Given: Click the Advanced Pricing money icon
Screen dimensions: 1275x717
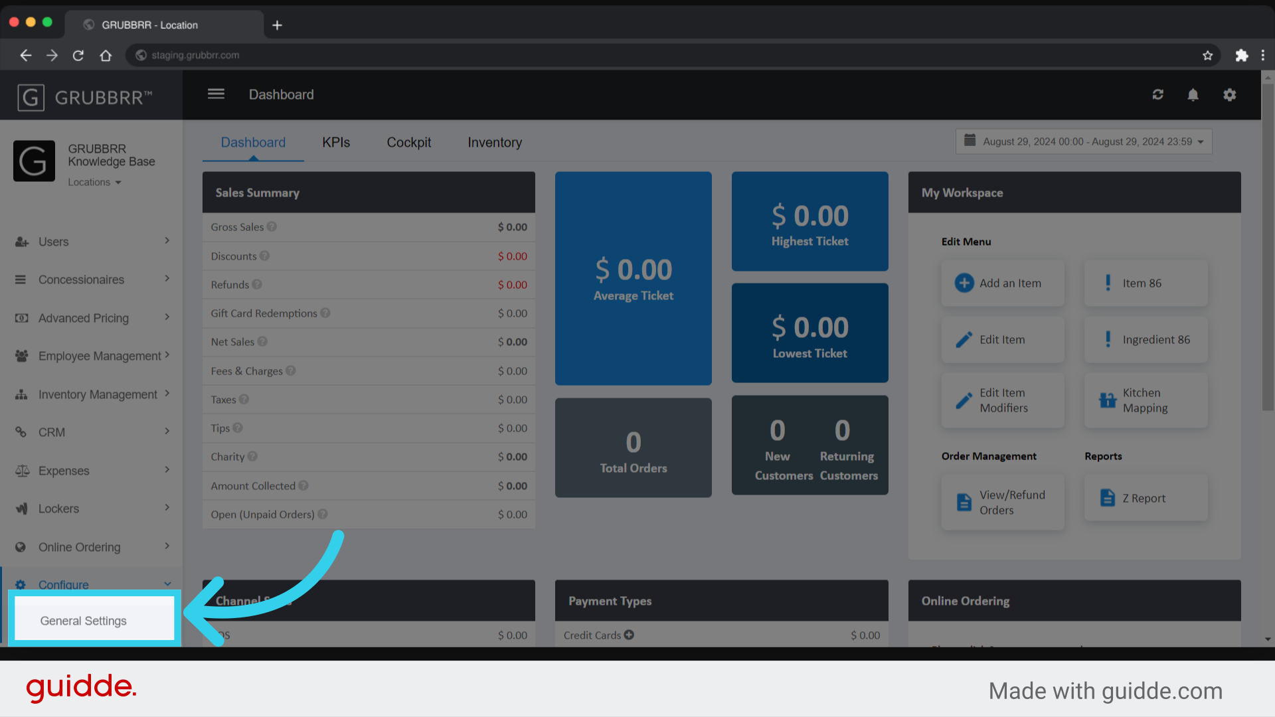Looking at the screenshot, I should (x=21, y=318).
